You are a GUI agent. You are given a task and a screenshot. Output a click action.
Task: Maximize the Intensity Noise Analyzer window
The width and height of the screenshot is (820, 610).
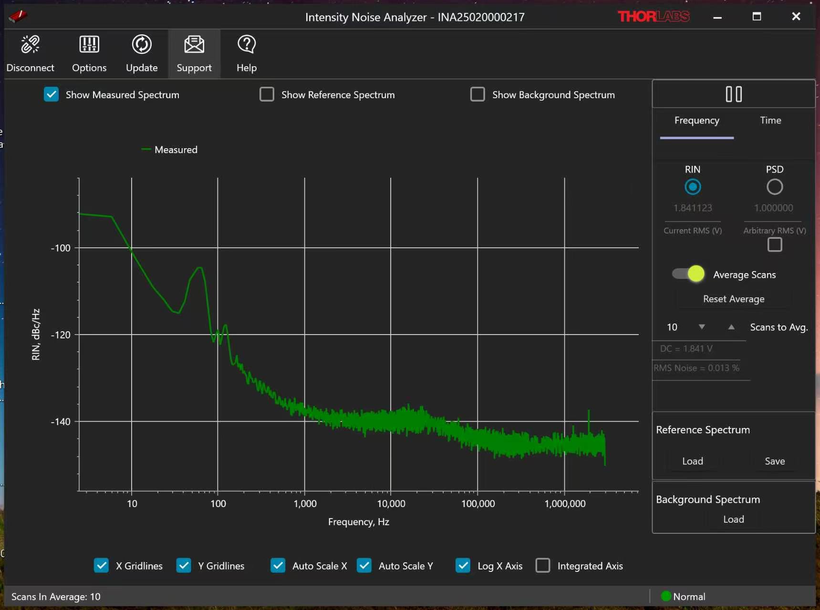click(x=757, y=17)
